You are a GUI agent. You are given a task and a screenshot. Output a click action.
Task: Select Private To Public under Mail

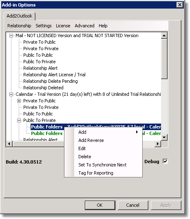pos(40,42)
